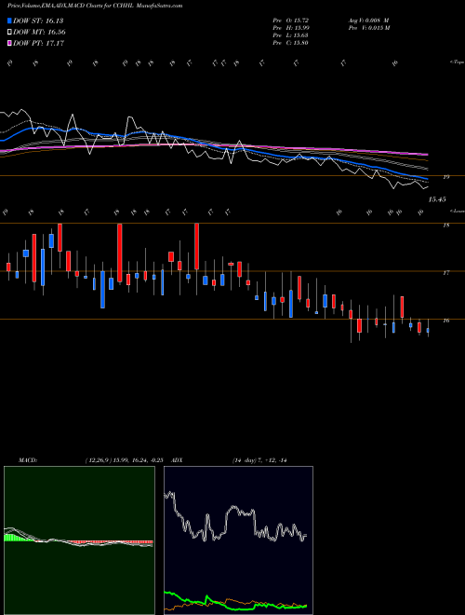Click the ADX panel title label
Screen dimensions: 465x615
tap(177, 460)
